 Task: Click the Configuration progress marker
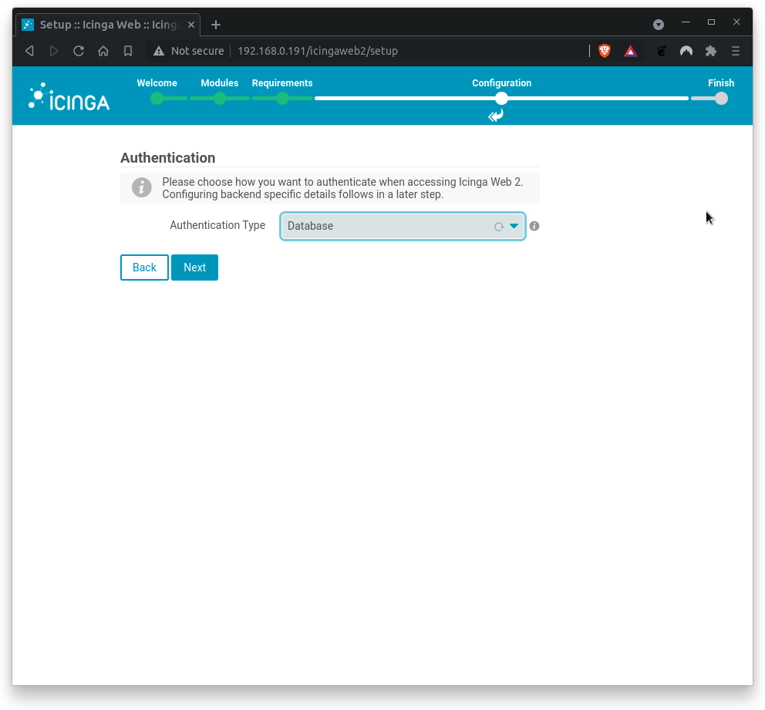pyautogui.click(x=501, y=99)
